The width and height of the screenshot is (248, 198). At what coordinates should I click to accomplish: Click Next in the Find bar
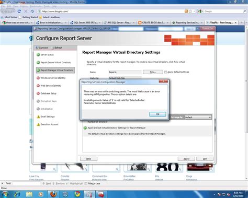tap(47, 183)
